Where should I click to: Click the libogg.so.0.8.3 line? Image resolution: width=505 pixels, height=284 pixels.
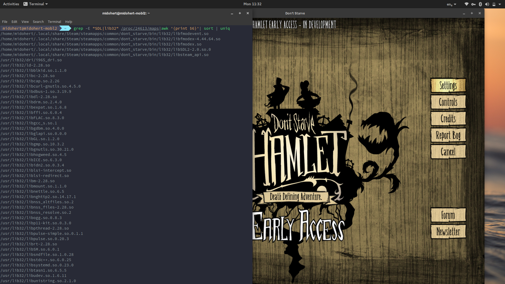(x=31, y=218)
